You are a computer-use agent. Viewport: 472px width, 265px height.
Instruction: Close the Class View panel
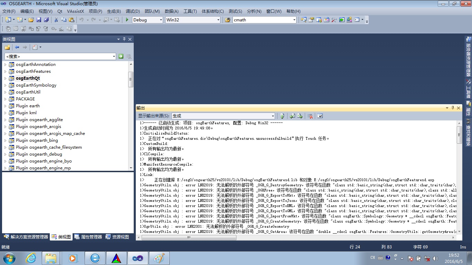[x=130, y=39]
